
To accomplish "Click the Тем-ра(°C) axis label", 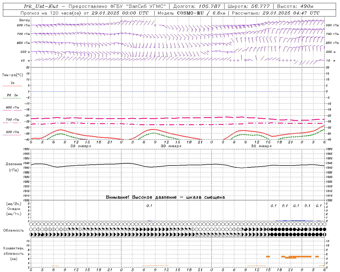I will coord(12,75).
